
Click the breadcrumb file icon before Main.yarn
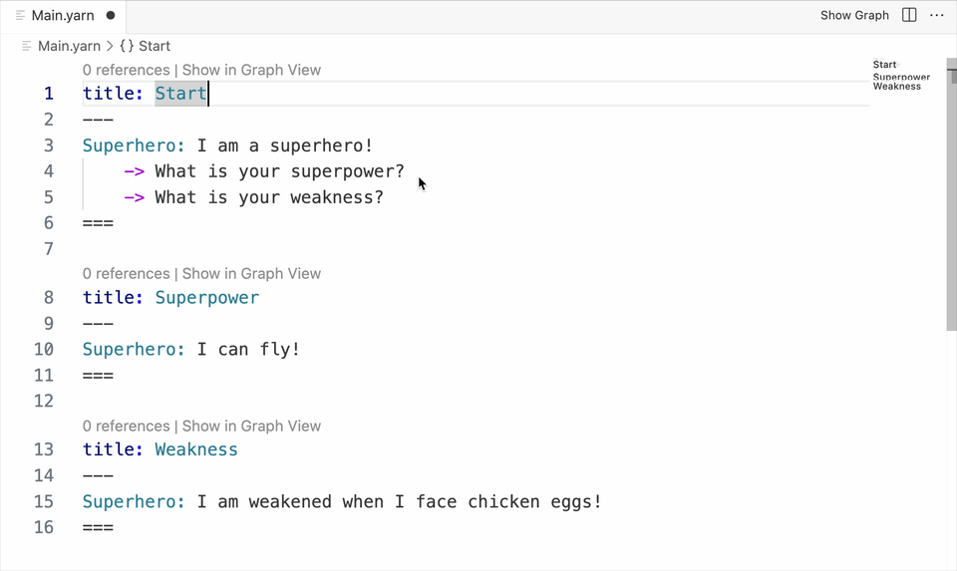(27, 46)
